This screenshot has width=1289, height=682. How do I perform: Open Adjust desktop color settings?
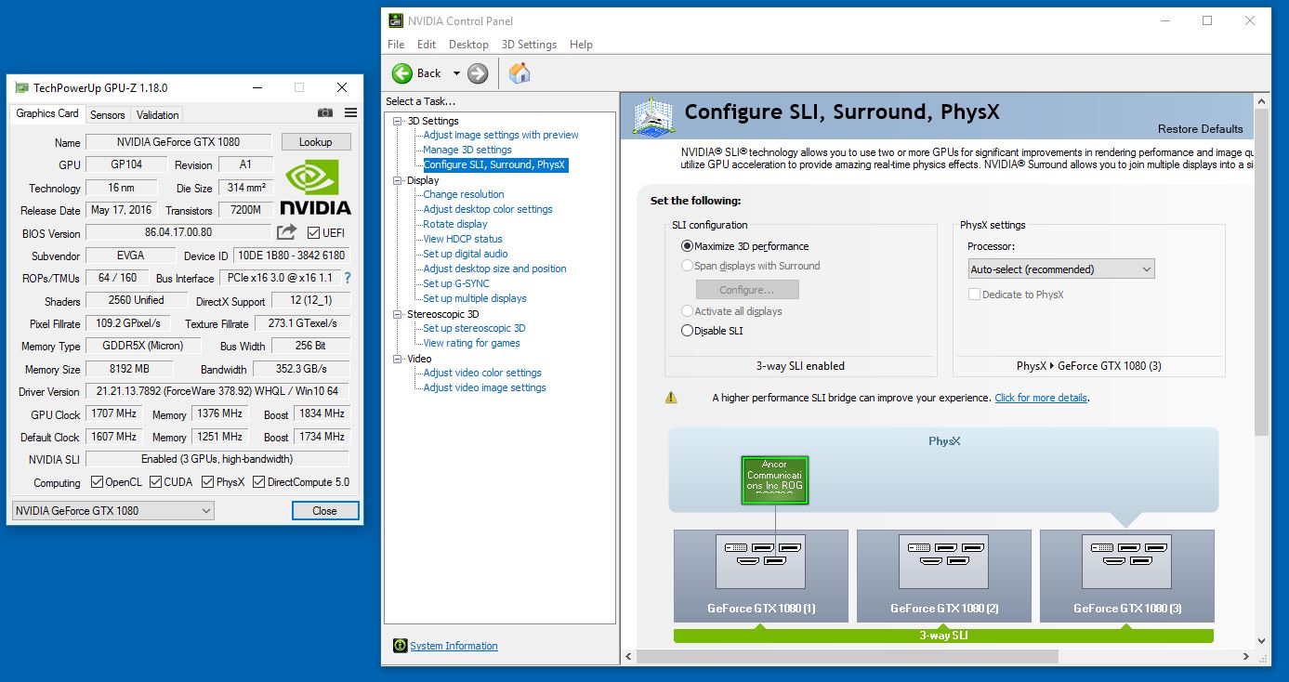[x=488, y=209]
